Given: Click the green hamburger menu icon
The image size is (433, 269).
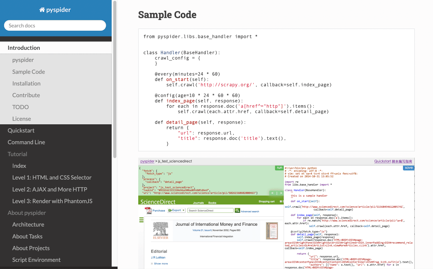Looking at the screenshot, I should coord(141,220).
